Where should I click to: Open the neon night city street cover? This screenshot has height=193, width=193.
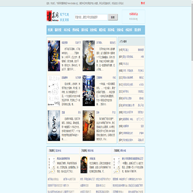89,91
